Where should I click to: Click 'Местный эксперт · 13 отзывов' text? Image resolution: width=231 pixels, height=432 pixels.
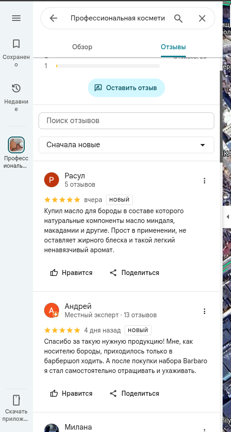point(111,314)
